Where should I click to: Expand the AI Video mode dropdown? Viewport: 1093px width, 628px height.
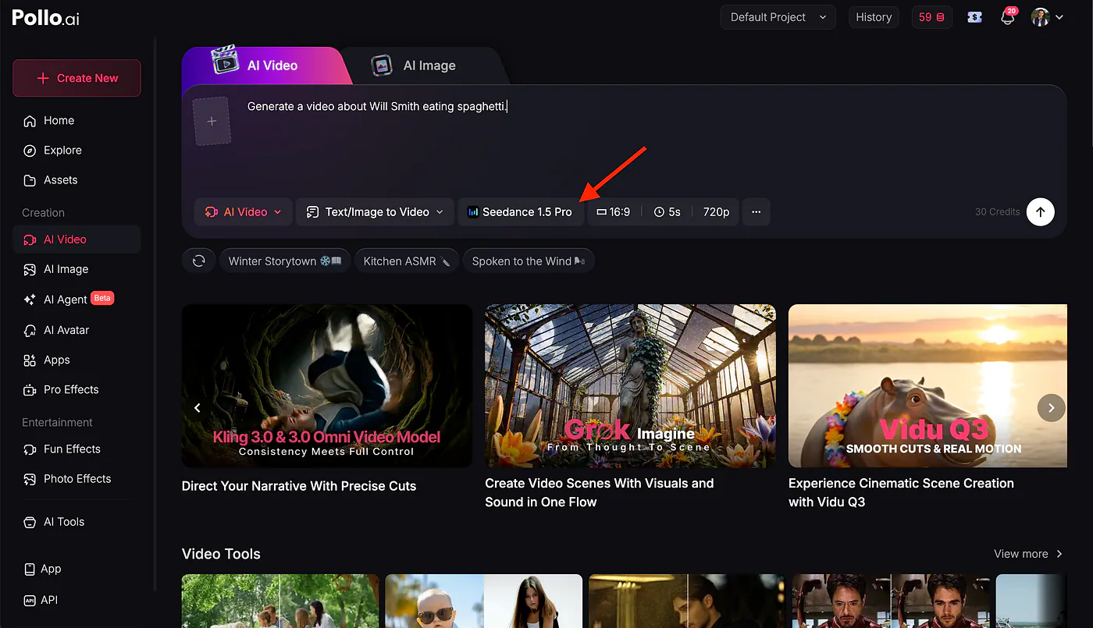[243, 212]
